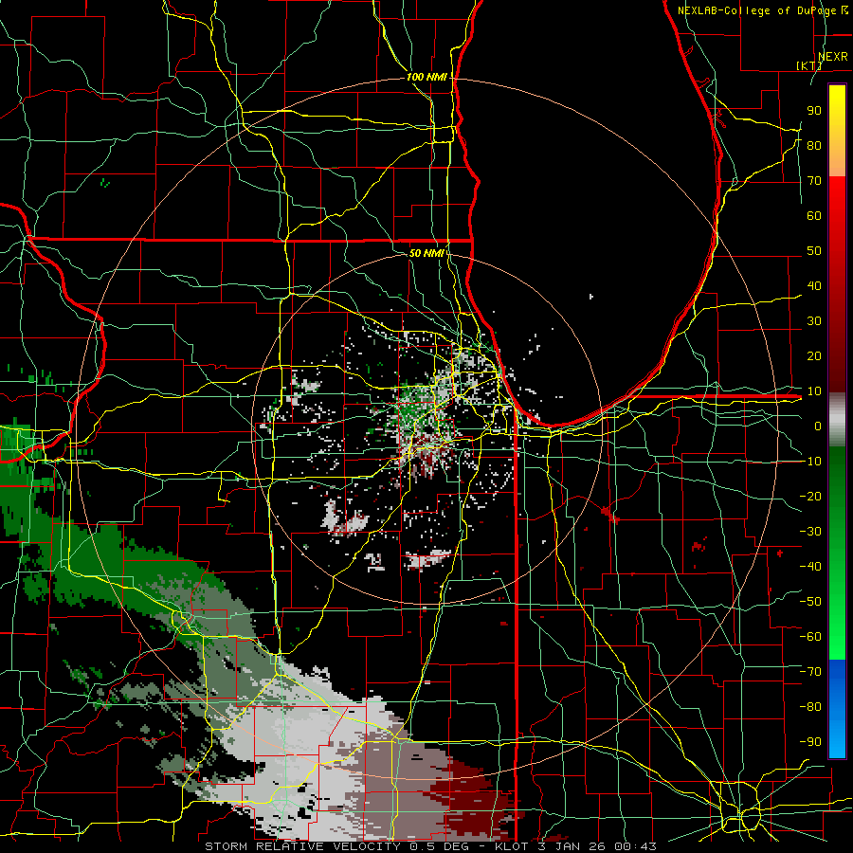Click the positive 80 value on velocity scale
The image size is (853, 853).
click(814, 145)
